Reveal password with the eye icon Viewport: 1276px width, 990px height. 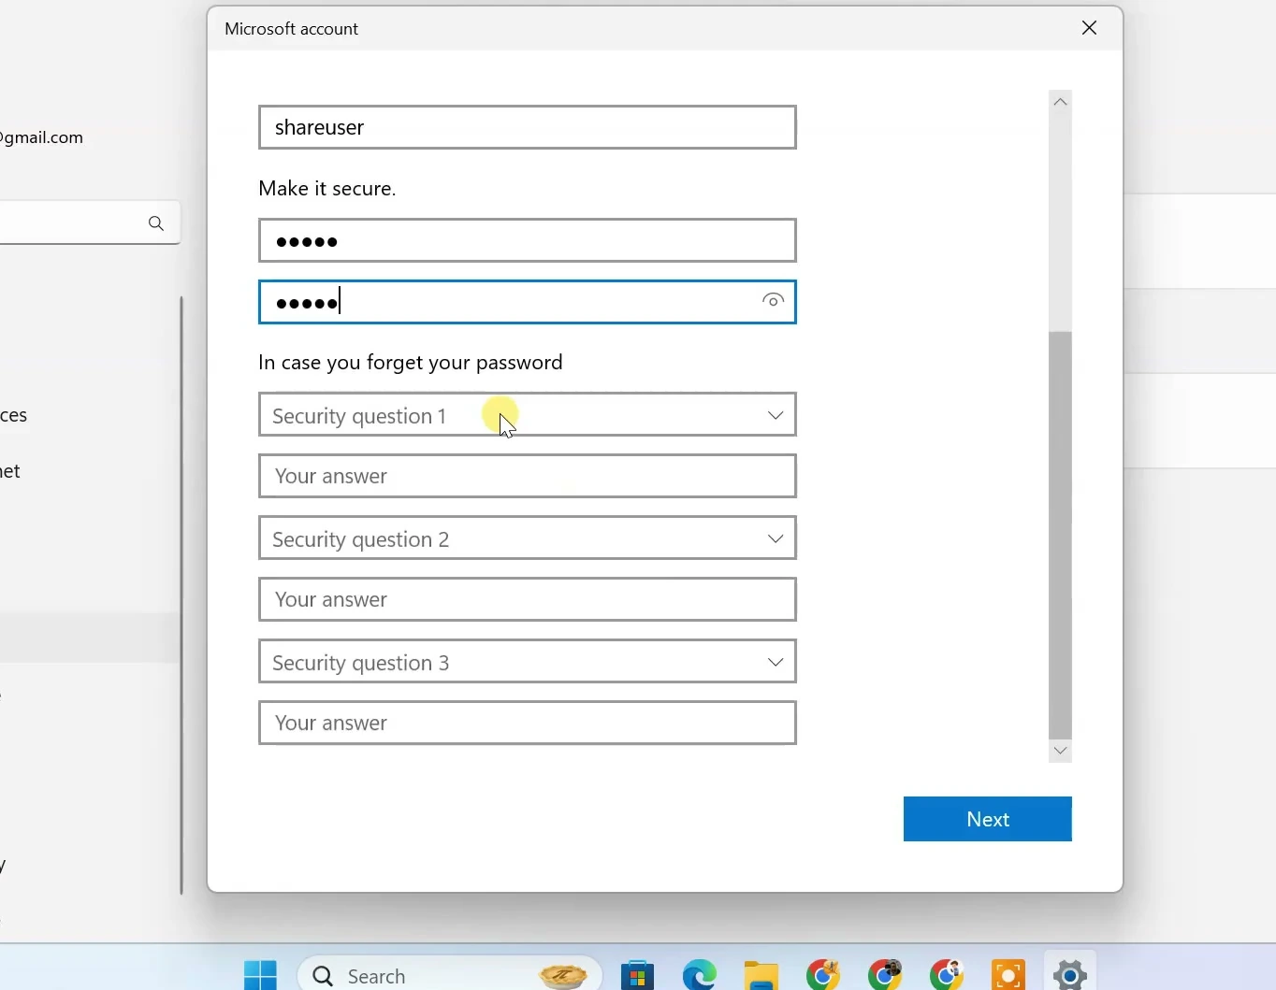point(773,301)
